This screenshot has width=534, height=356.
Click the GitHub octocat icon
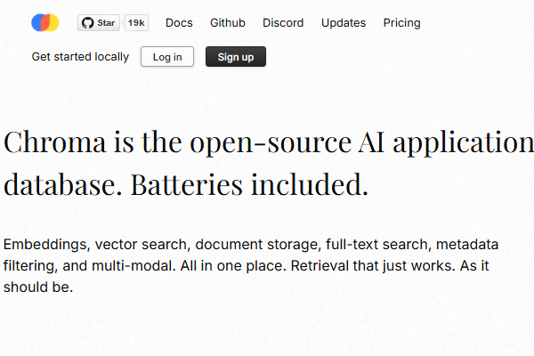coord(87,23)
